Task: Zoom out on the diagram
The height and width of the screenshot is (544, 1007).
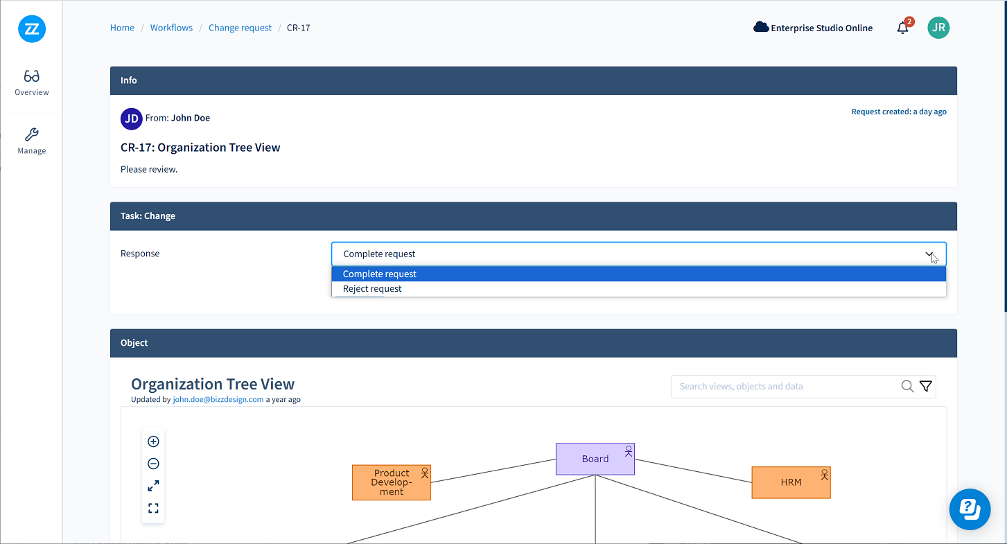Action: pyautogui.click(x=154, y=464)
